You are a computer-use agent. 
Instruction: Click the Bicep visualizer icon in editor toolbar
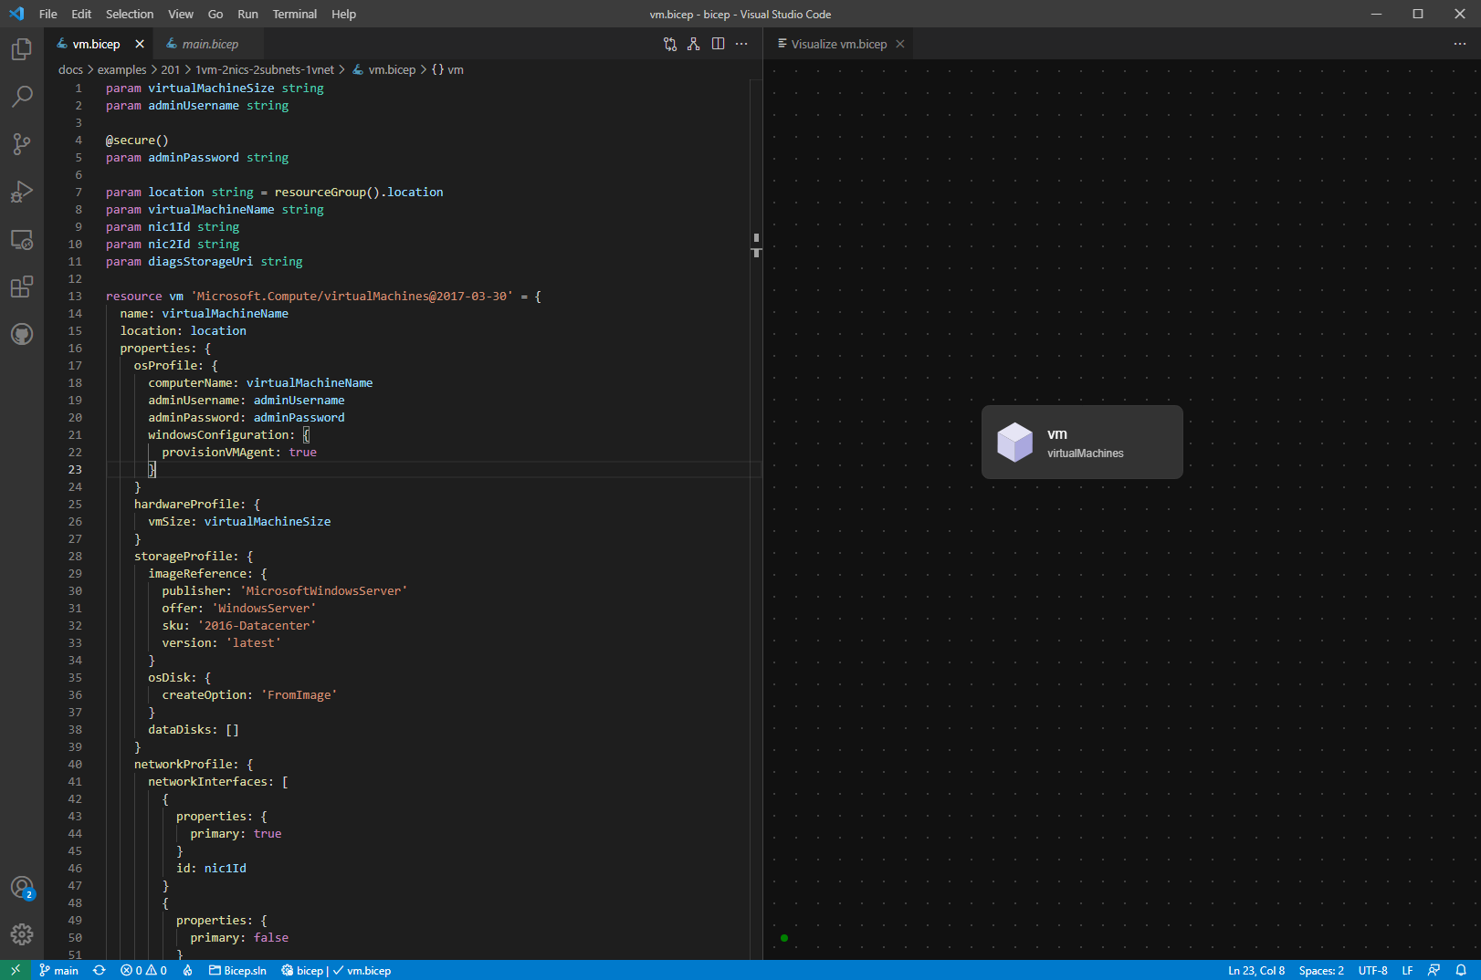694,44
